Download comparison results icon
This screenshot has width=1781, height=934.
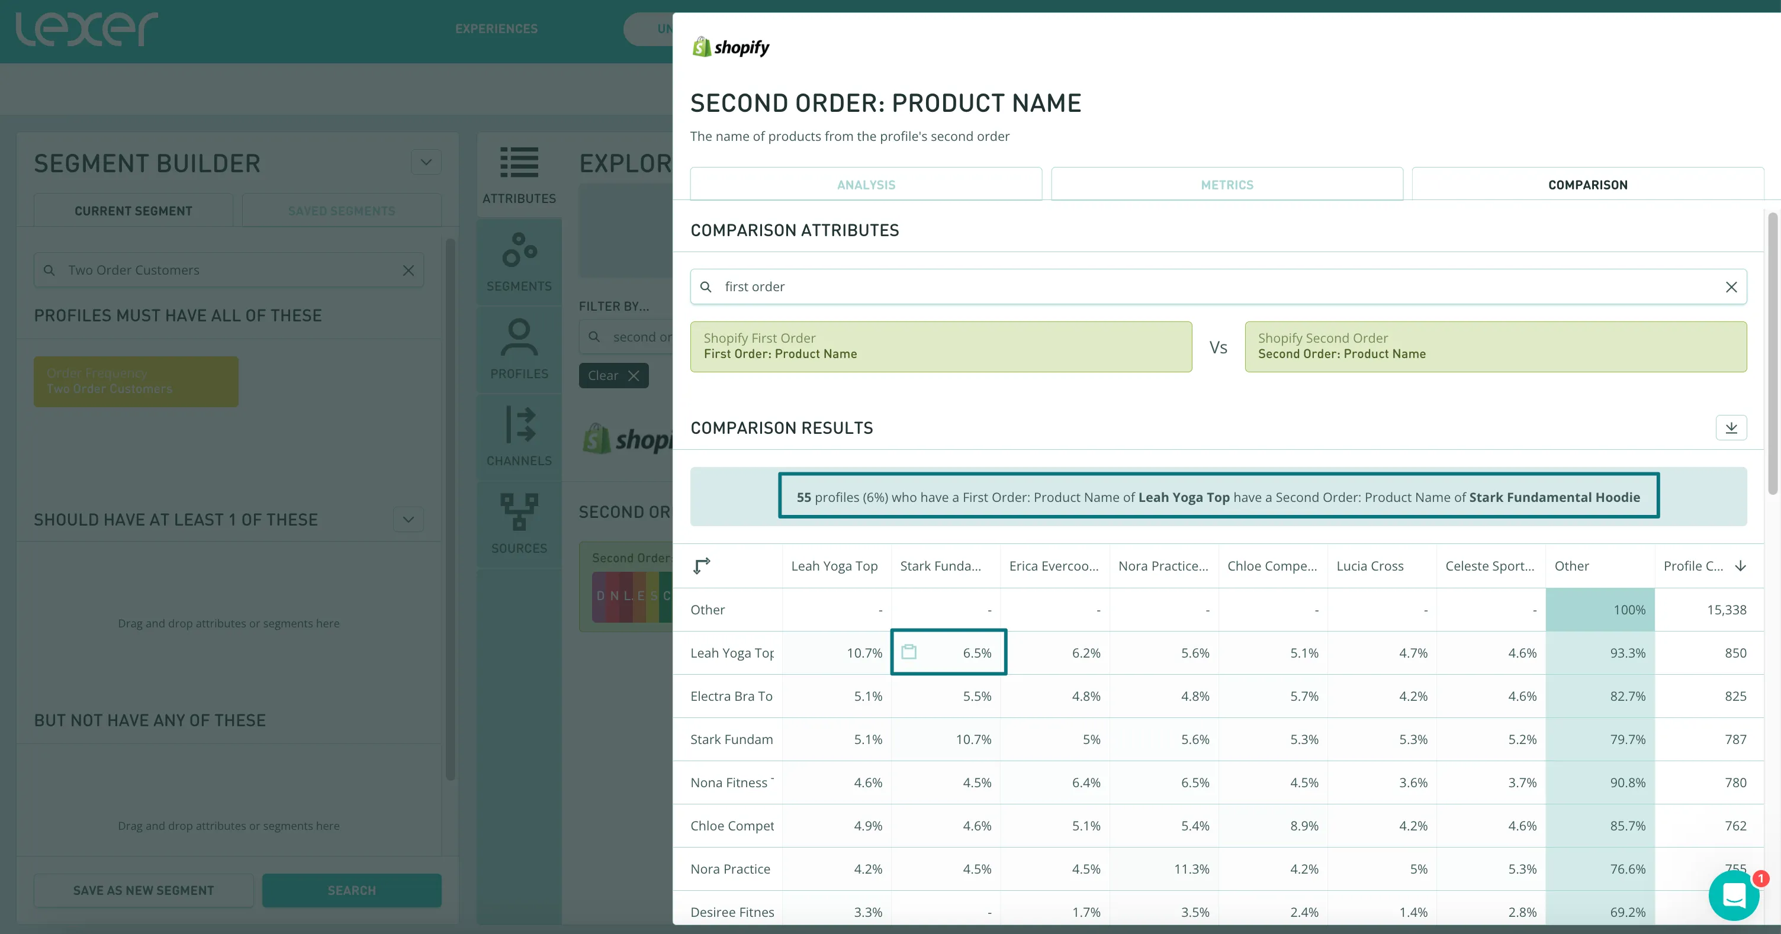coord(1731,428)
